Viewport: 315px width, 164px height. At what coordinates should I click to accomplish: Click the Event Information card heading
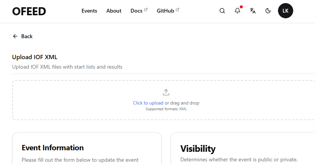point(53,148)
